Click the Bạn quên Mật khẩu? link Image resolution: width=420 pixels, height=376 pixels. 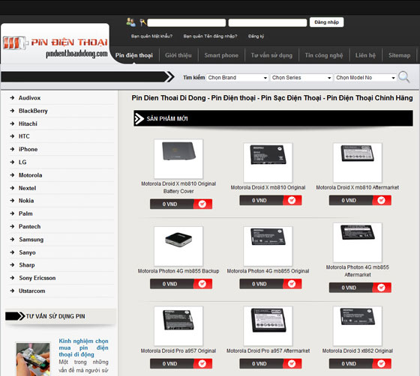coord(151,36)
